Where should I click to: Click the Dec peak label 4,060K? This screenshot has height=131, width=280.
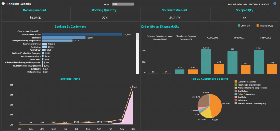pyautogui.click(x=133, y=87)
